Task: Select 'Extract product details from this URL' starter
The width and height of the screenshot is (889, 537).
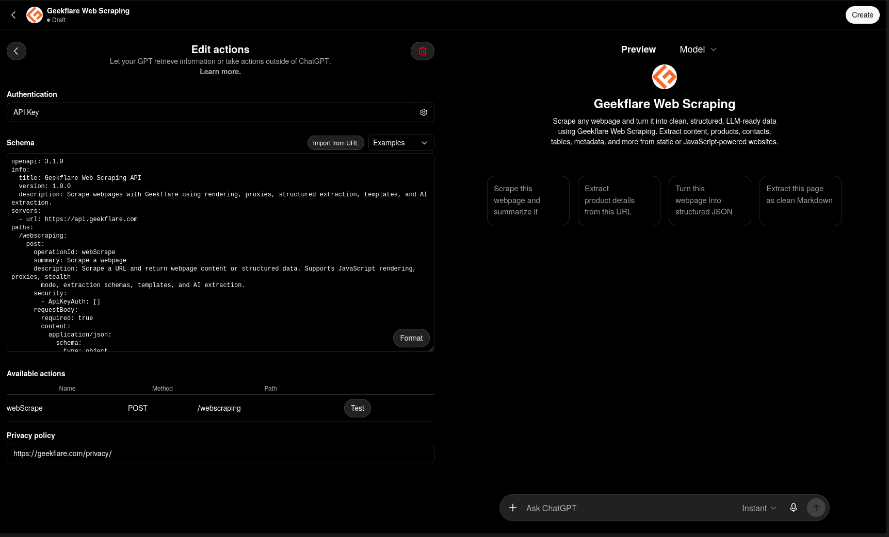Action: 619,201
